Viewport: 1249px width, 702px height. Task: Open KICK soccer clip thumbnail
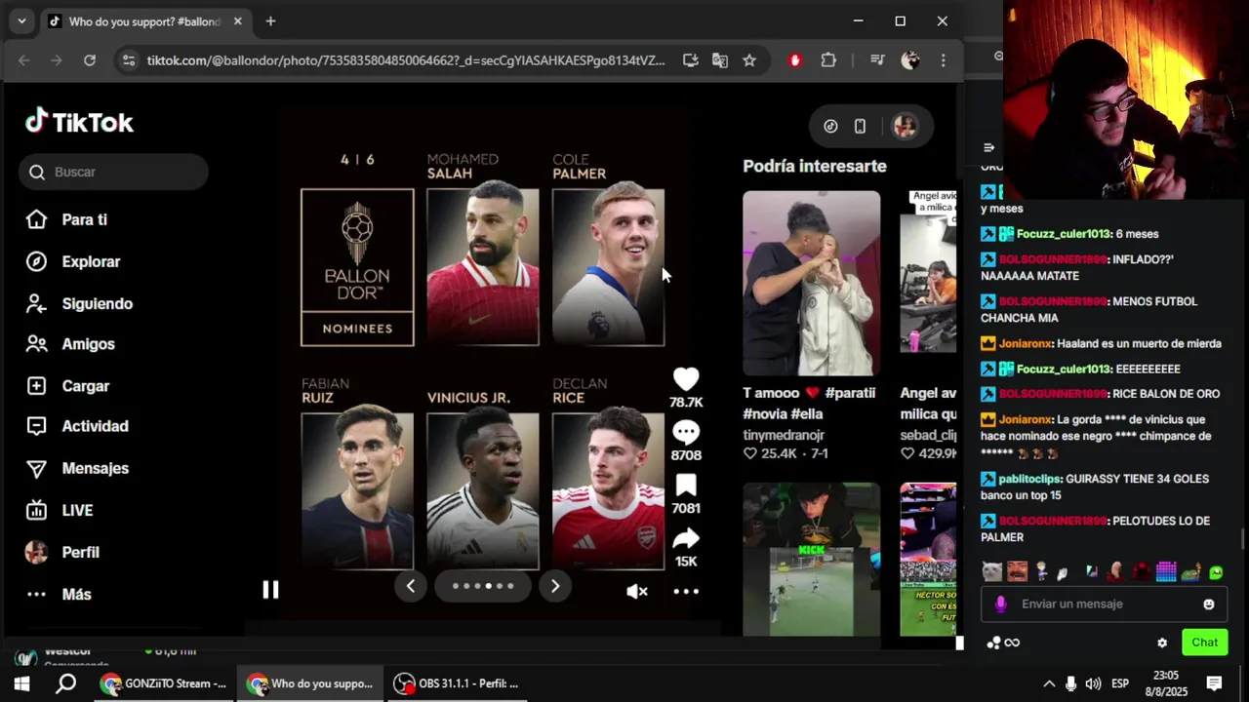click(x=811, y=560)
